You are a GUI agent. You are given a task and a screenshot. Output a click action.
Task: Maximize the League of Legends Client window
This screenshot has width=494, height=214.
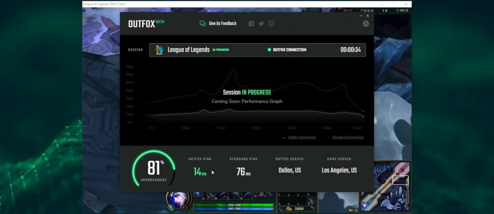coord(394,4)
